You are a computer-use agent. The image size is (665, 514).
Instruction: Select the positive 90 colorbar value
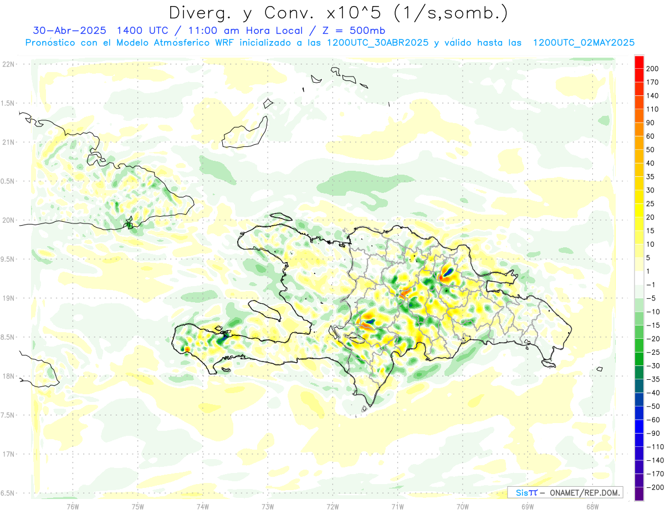(x=651, y=123)
